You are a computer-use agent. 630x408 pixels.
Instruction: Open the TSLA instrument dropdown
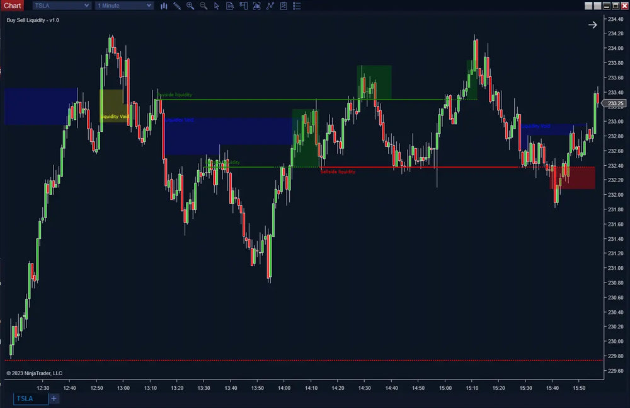click(x=61, y=5)
